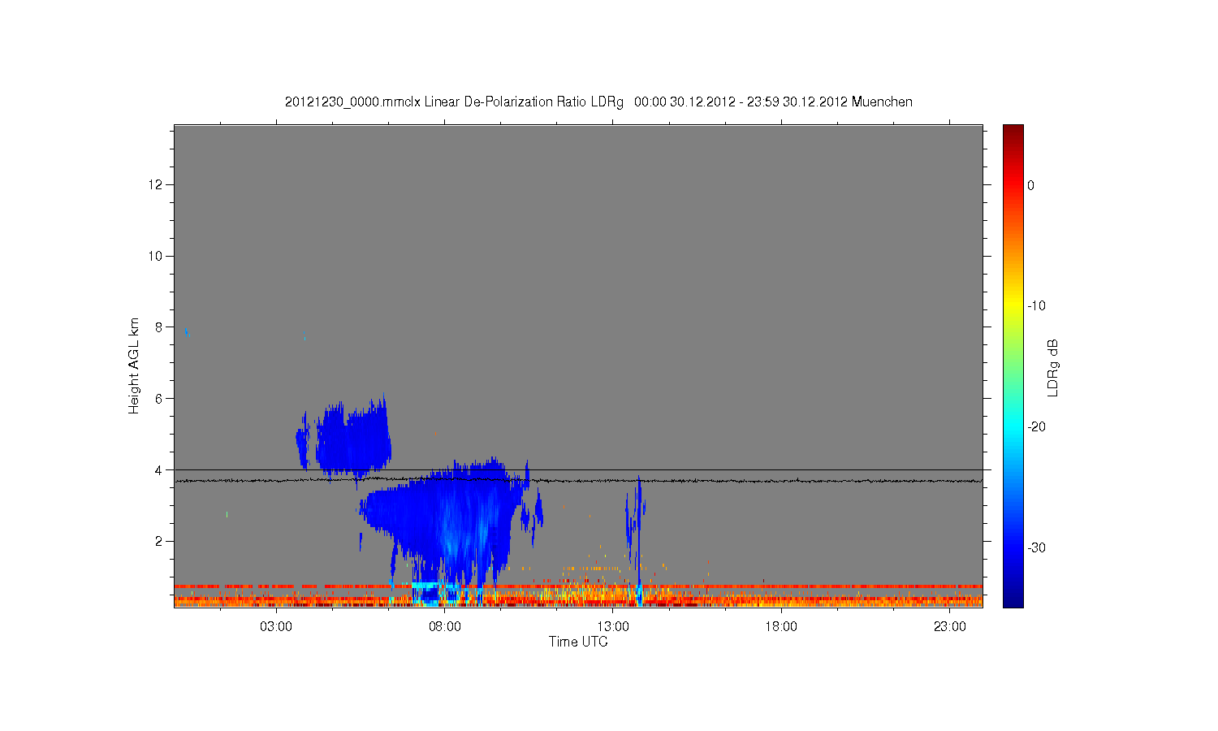Click the 'LDRg dB' colorbar label
The width and height of the screenshot is (1218, 731).
click(1053, 368)
